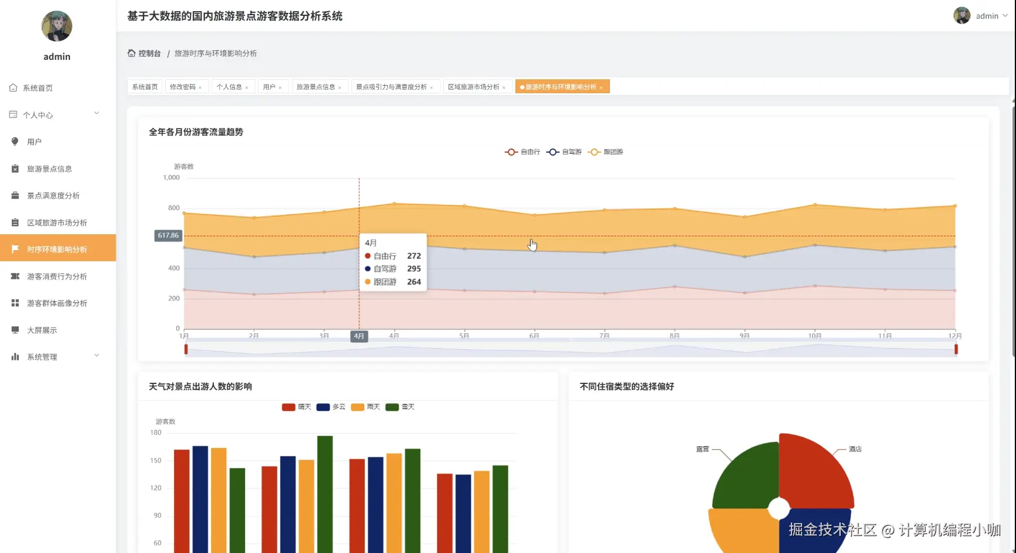Click the tallest green 雪天 bar
This screenshot has width=1016, height=553.
coord(325,494)
